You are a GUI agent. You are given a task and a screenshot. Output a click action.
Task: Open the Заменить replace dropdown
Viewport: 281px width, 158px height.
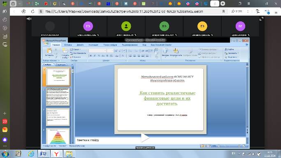232,53
